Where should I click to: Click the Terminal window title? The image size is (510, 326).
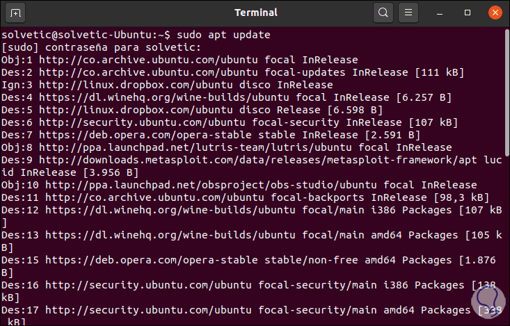click(x=255, y=13)
